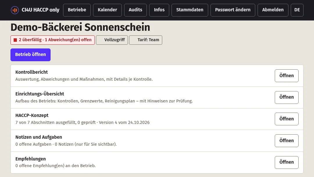
Task: Click the 'Einrichtungs-Übersicht' title text
Action: (x=40, y=94)
